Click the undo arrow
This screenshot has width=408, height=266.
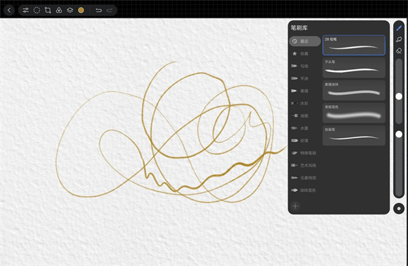(99, 10)
